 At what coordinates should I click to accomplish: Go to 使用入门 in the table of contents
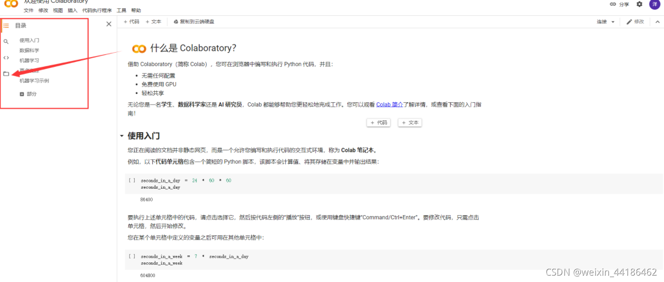point(30,40)
